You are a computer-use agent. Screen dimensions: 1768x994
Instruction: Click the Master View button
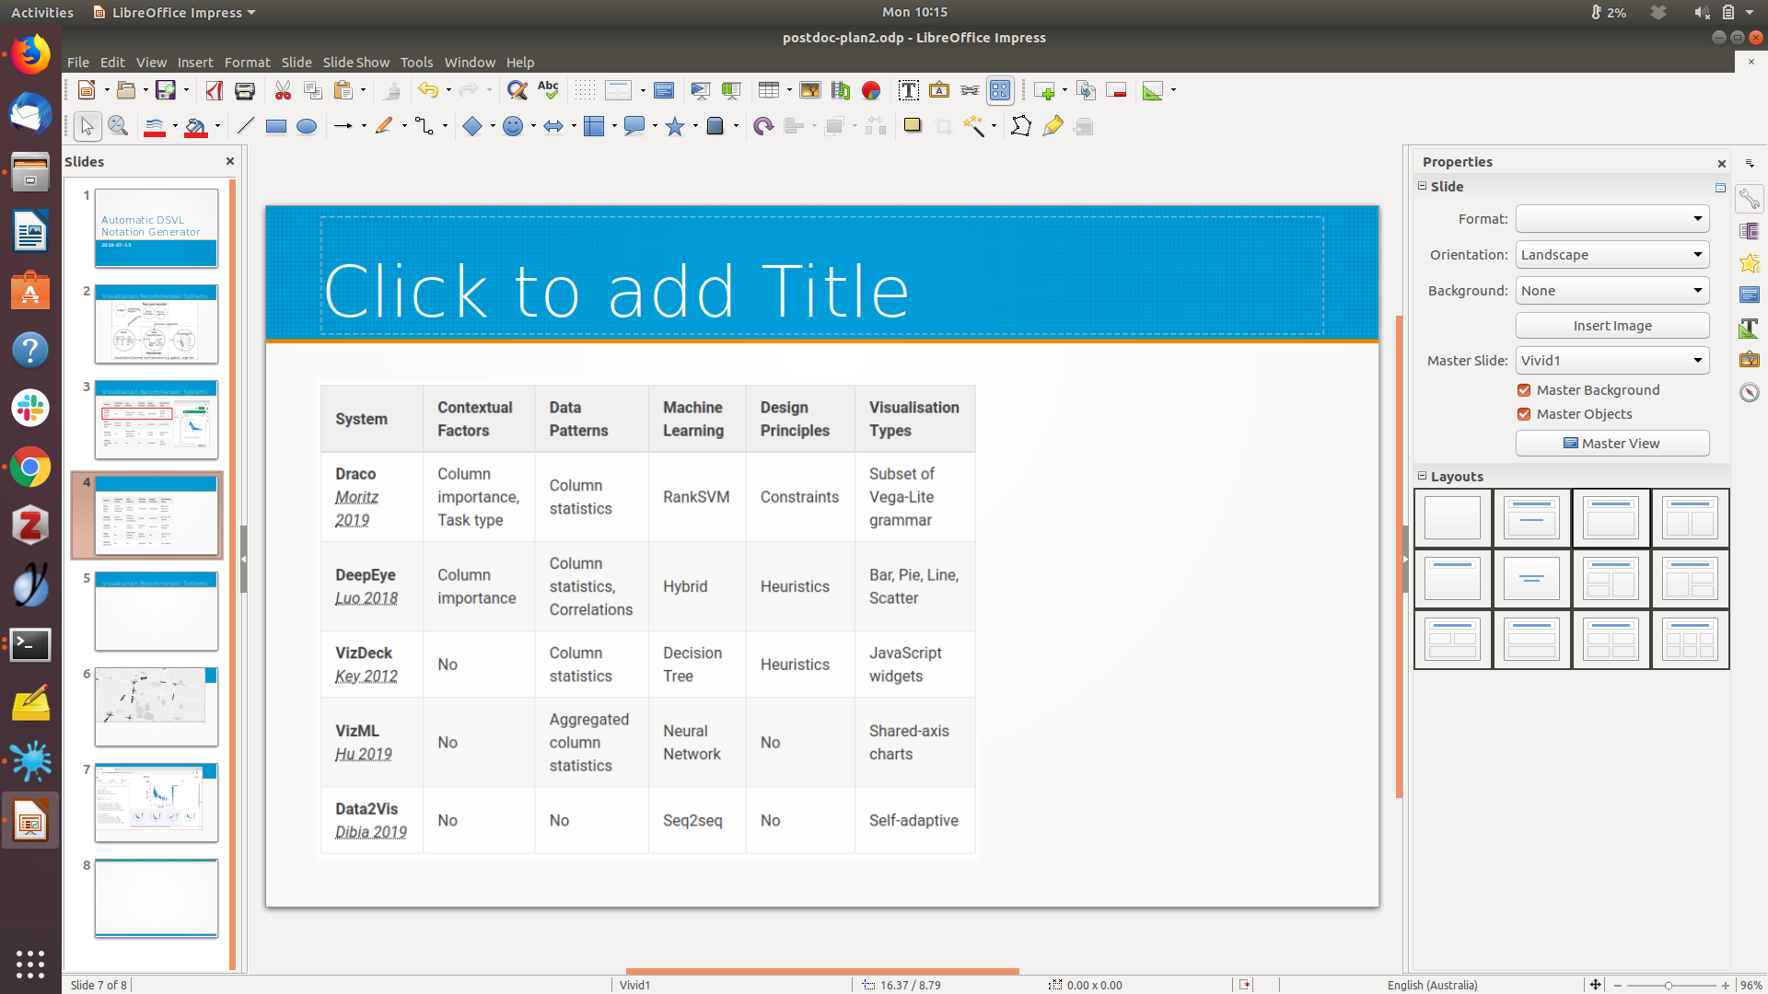1611,444
